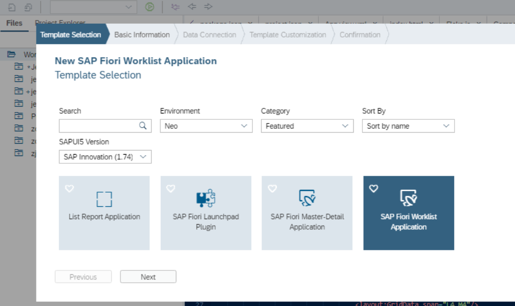The image size is (515, 306).
Task: Open the run configuration dropdown in the toolbar
Action: [93, 7]
